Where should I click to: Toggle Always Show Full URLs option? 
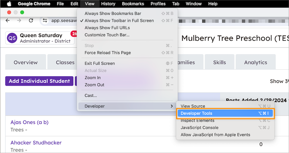(107, 28)
